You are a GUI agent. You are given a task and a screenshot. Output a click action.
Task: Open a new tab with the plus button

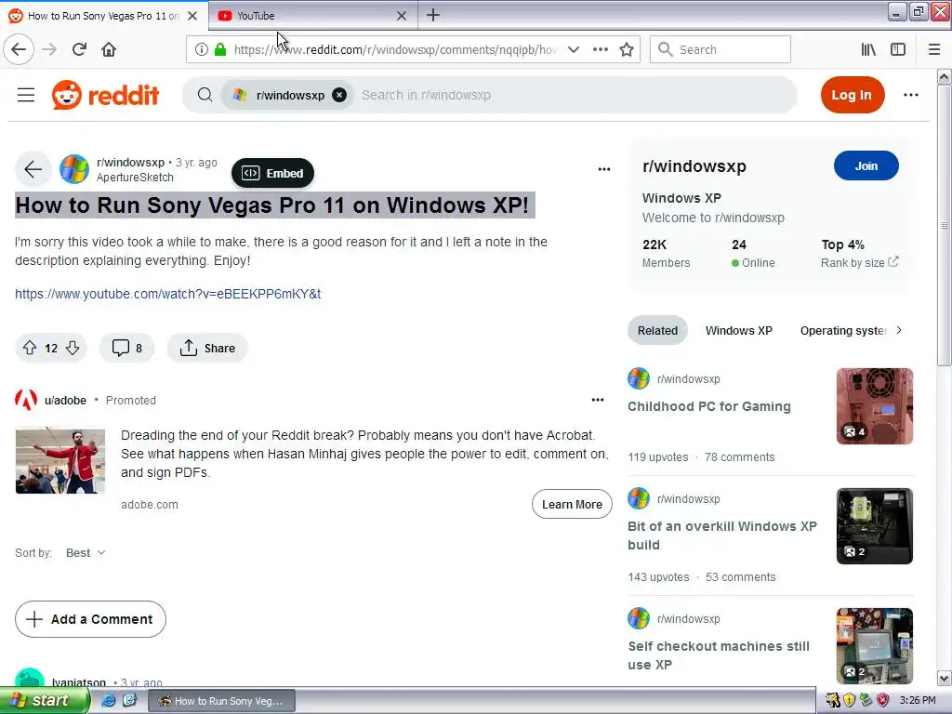[433, 15]
